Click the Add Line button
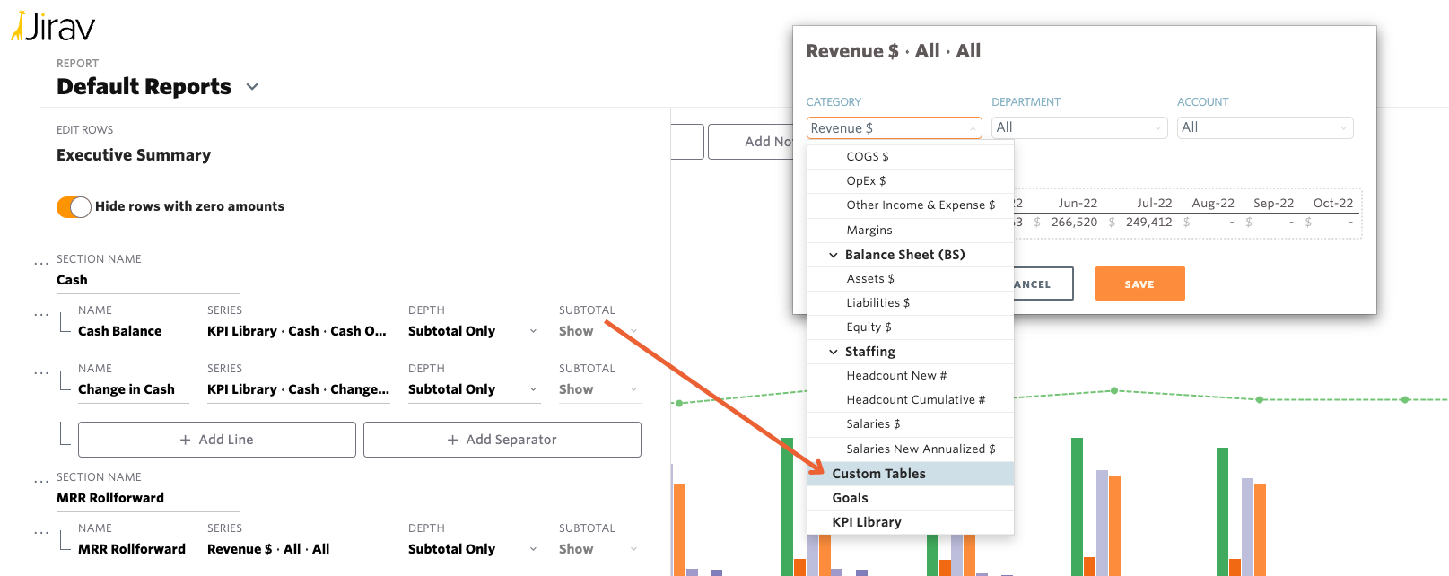Screen dimensions: 1449x576 point(217,440)
